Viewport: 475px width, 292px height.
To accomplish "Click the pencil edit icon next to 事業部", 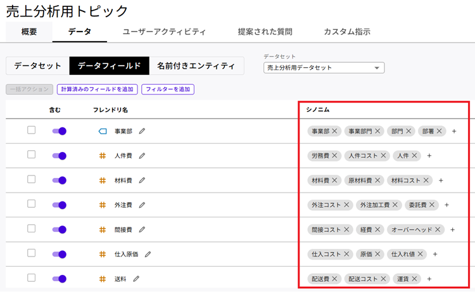I will click(x=142, y=131).
